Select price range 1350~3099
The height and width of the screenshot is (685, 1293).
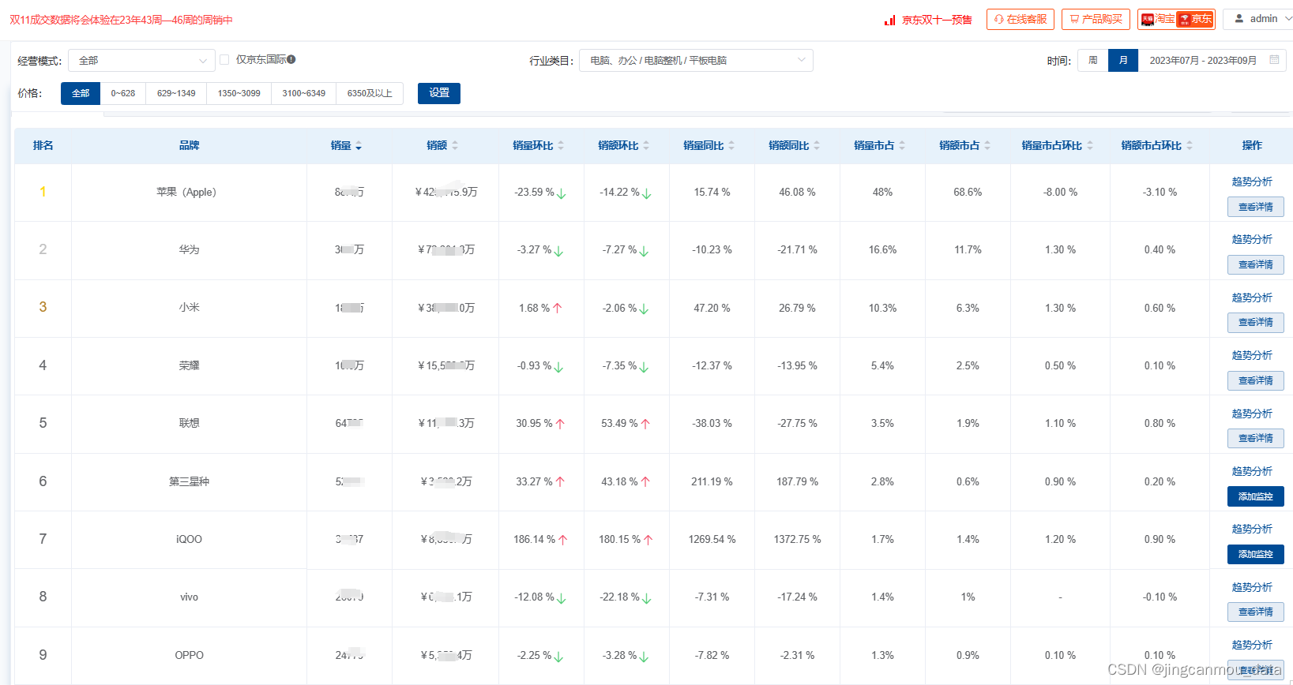(x=239, y=93)
